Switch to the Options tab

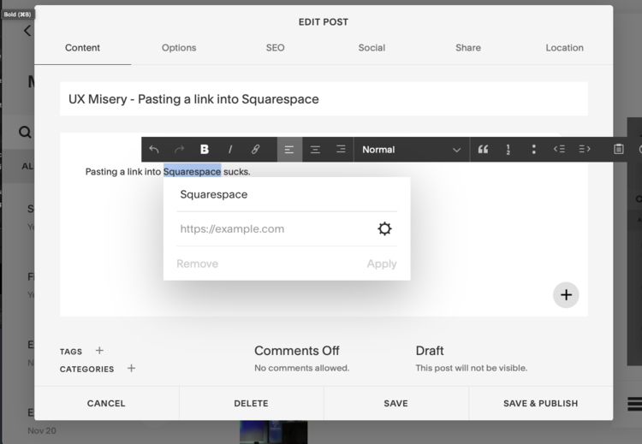click(x=179, y=47)
